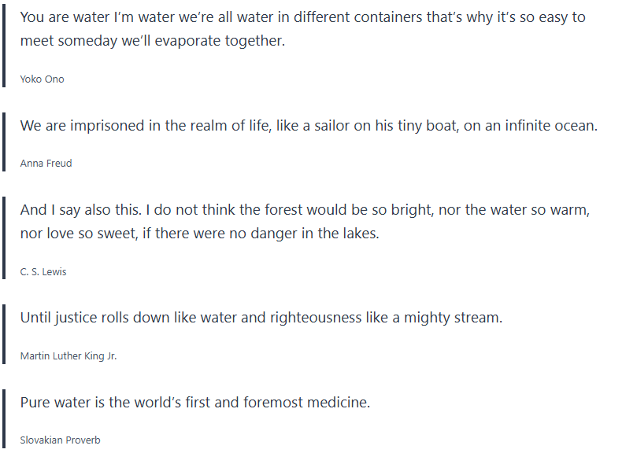Viewport: 637px width, 453px height.
Task: Click the "Until justice rolls down" quote
Action: pyautogui.click(x=261, y=318)
